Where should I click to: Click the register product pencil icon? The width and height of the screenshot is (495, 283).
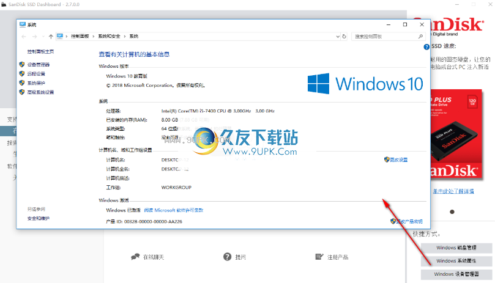[x=319, y=257]
